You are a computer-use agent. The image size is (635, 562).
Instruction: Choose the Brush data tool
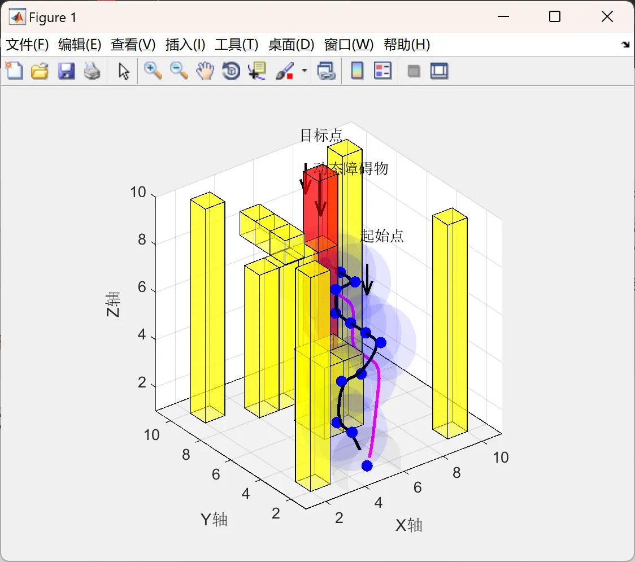point(285,71)
